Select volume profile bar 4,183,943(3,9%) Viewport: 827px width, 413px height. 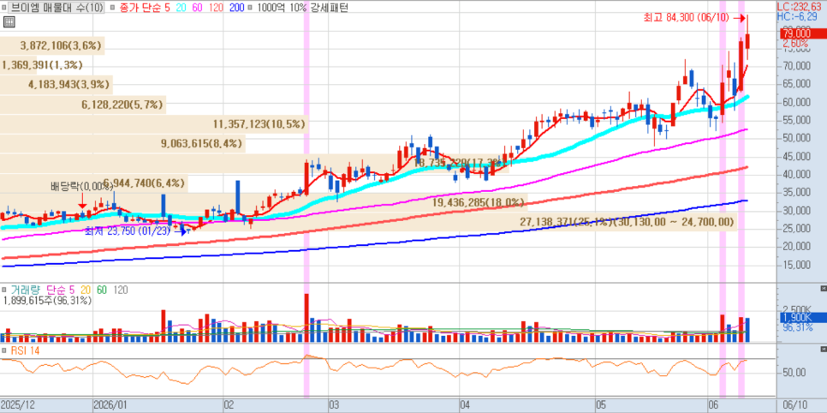click(x=57, y=84)
